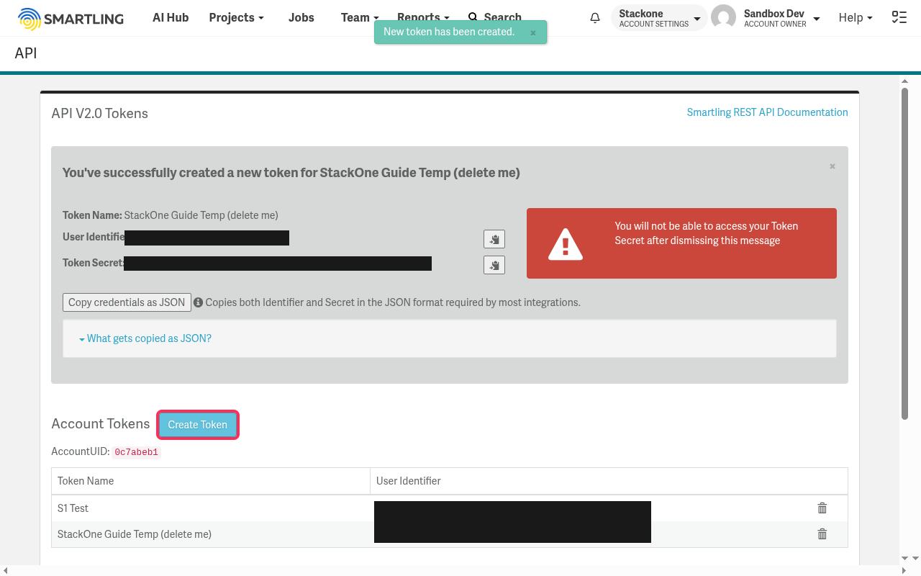Dismiss the new token created toast

[533, 32]
